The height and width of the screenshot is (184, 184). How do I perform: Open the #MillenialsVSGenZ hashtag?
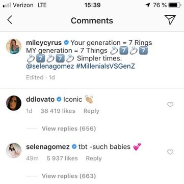click(x=106, y=66)
